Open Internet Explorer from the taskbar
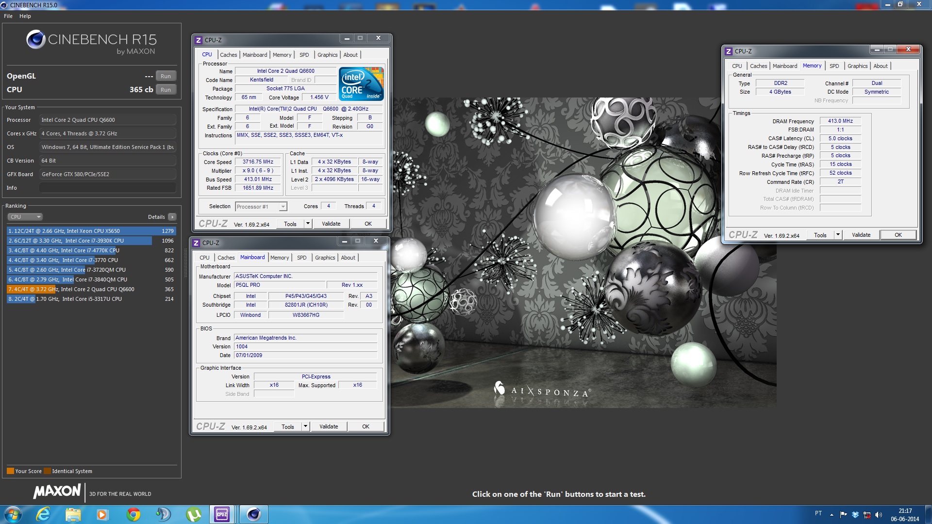This screenshot has height=524, width=932. click(x=43, y=514)
